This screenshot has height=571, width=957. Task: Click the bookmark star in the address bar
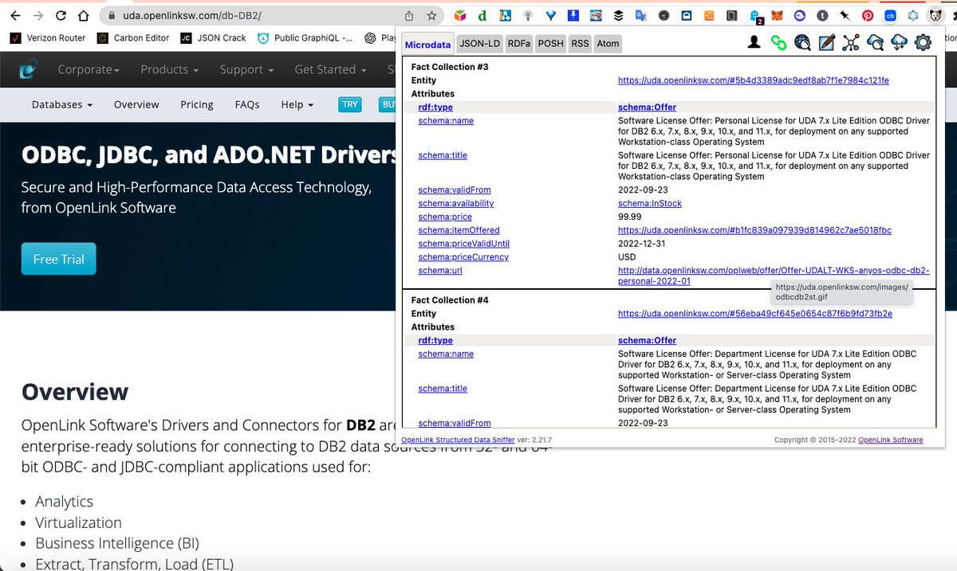coord(431,14)
